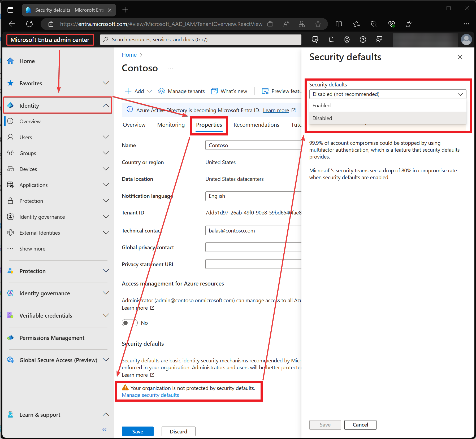Refresh the page in the browser
Screen dimensions: 476x439
click(x=29, y=24)
